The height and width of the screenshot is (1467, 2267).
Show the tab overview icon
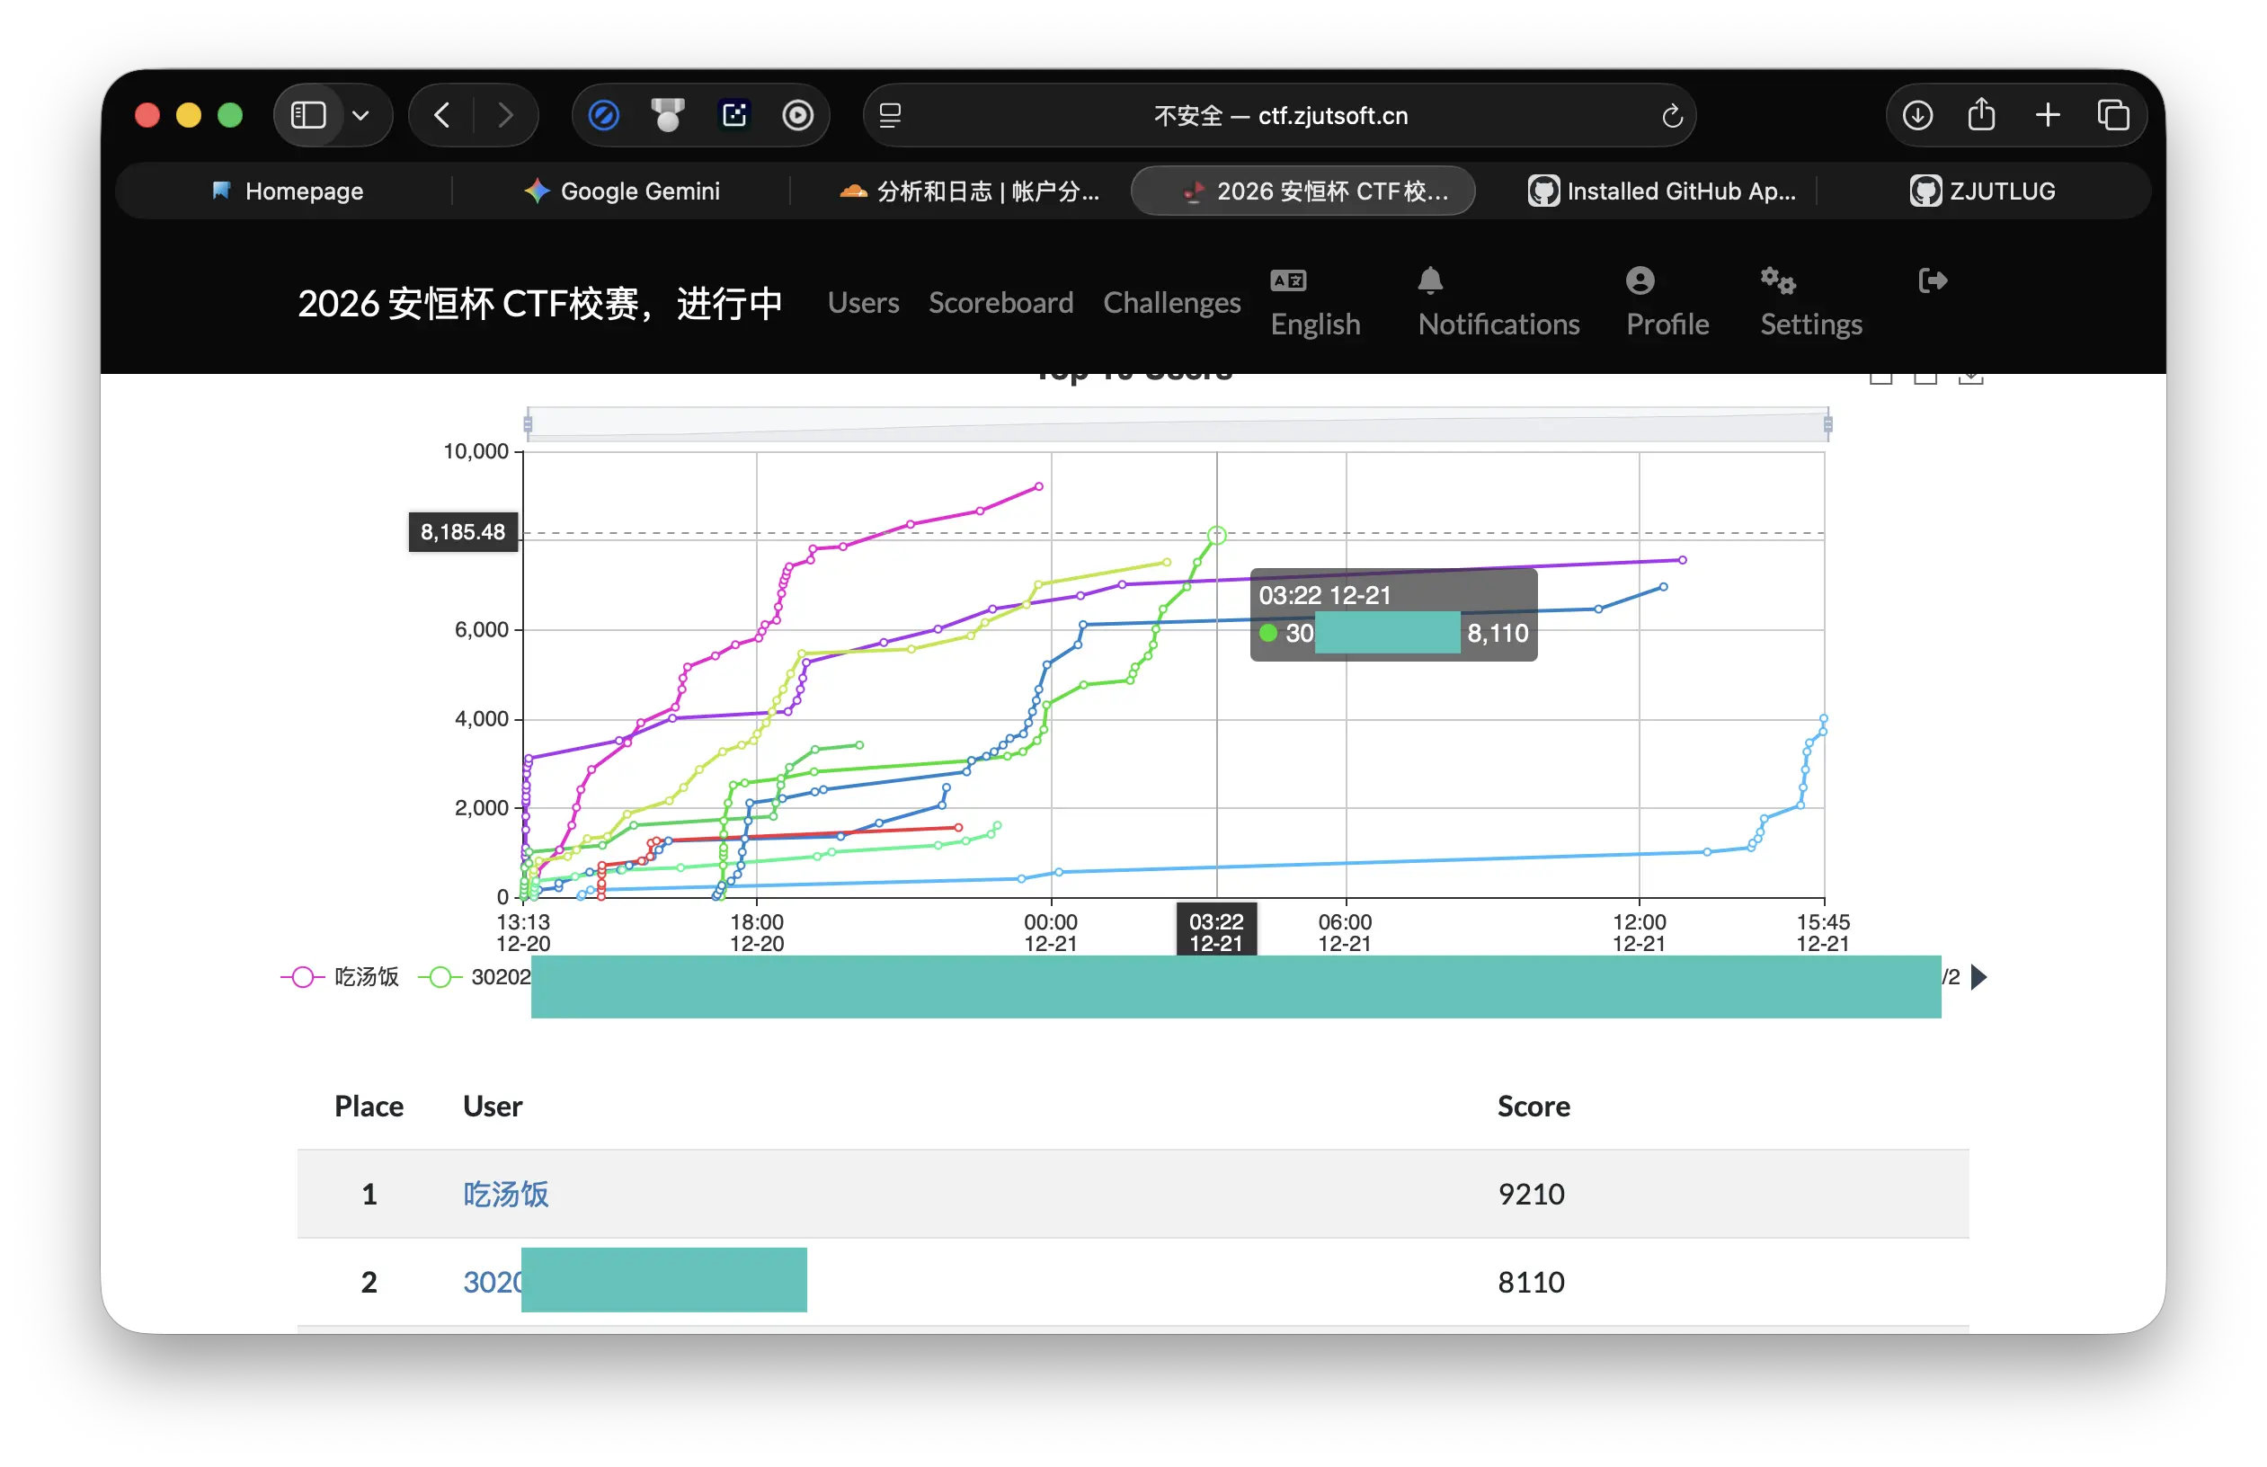(x=2112, y=115)
